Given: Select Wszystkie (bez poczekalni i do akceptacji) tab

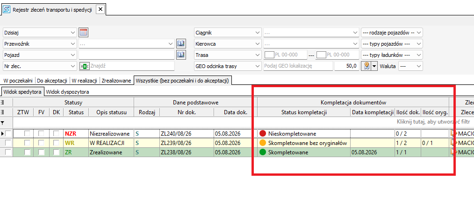Looking at the screenshot, I should coord(183,81).
